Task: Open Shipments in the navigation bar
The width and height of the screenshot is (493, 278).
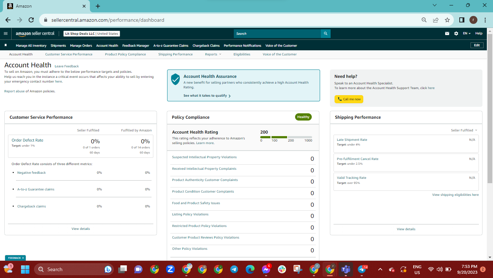Action: pyautogui.click(x=58, y=46)
